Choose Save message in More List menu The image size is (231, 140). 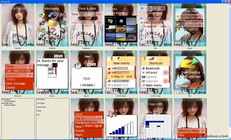(19, 83)
